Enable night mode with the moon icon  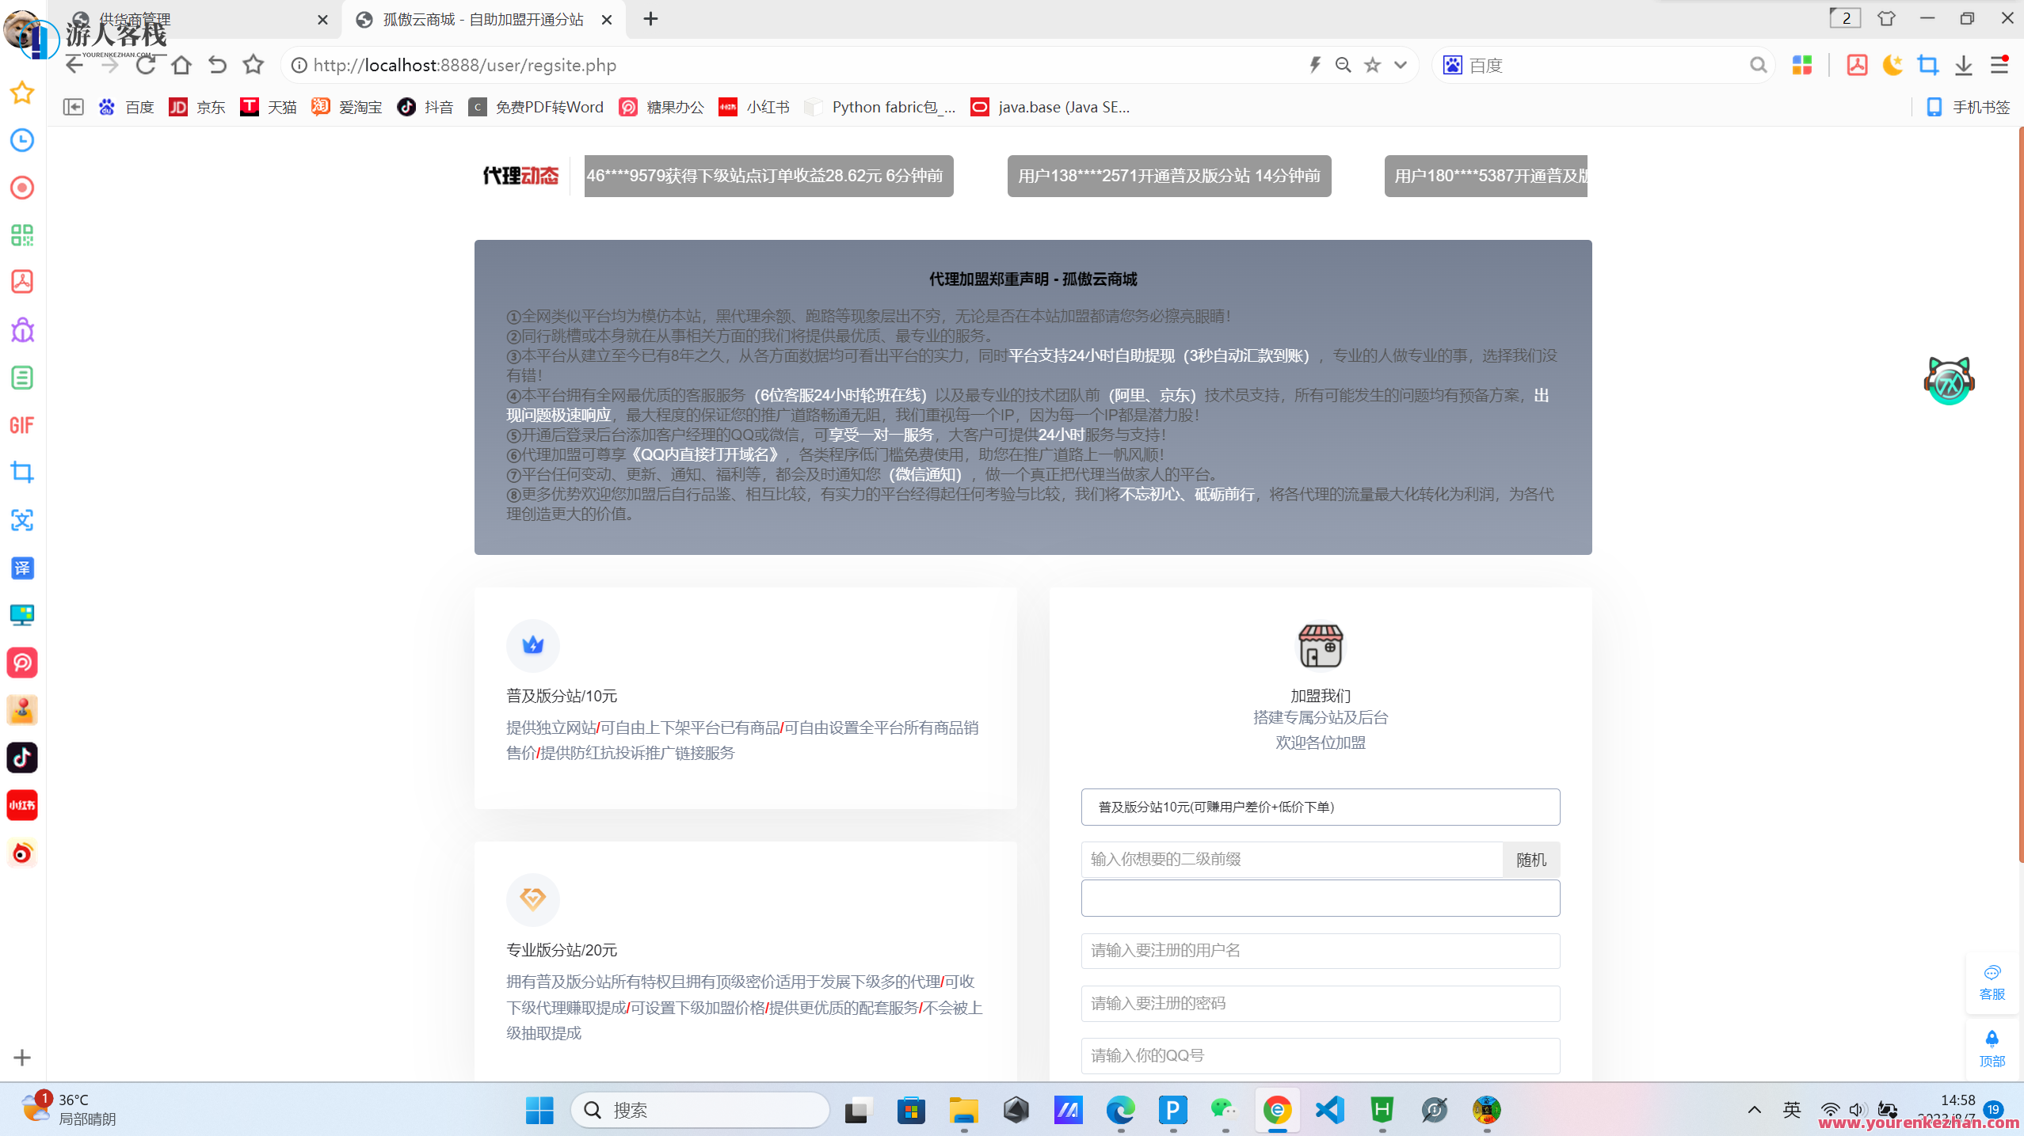(x=1893, y=65)
